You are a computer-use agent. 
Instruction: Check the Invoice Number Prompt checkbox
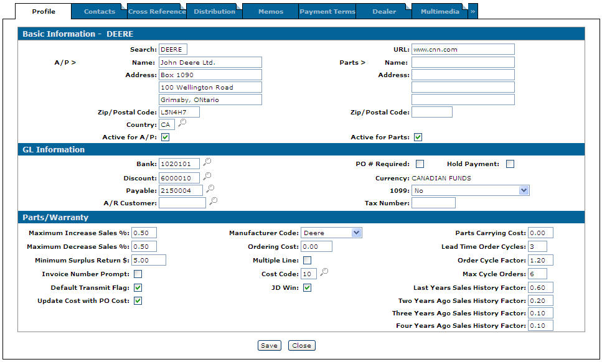(138, 274)
